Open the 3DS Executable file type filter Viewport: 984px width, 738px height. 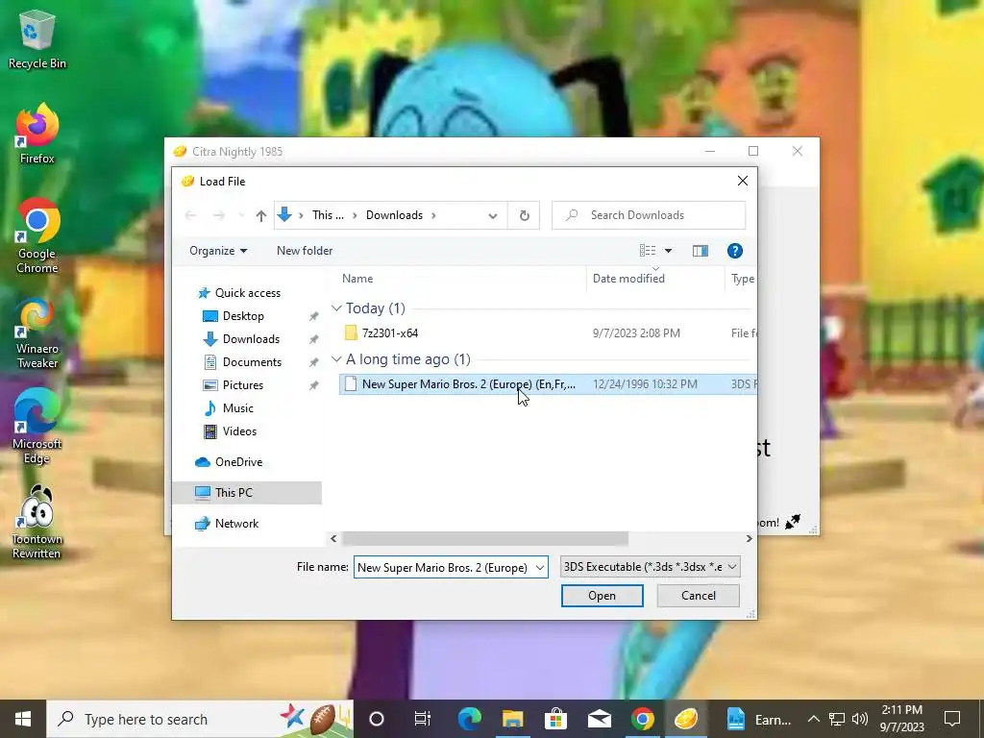pos(651,567)
